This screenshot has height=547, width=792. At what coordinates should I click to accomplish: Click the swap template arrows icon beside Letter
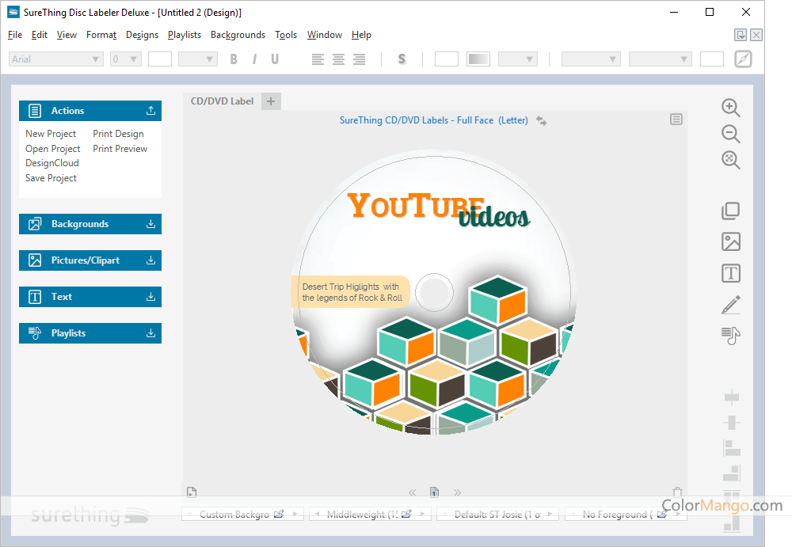coord(542,120)
